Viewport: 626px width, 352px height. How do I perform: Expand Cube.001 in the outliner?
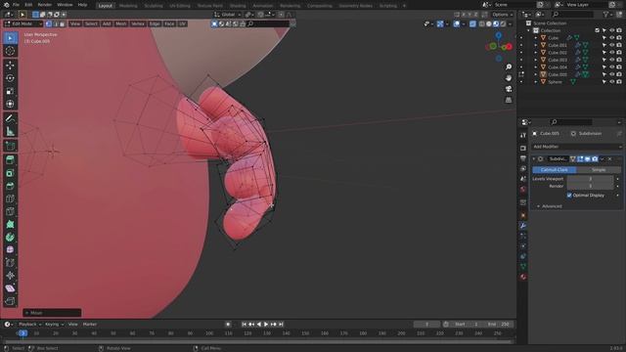coord(536,45)
